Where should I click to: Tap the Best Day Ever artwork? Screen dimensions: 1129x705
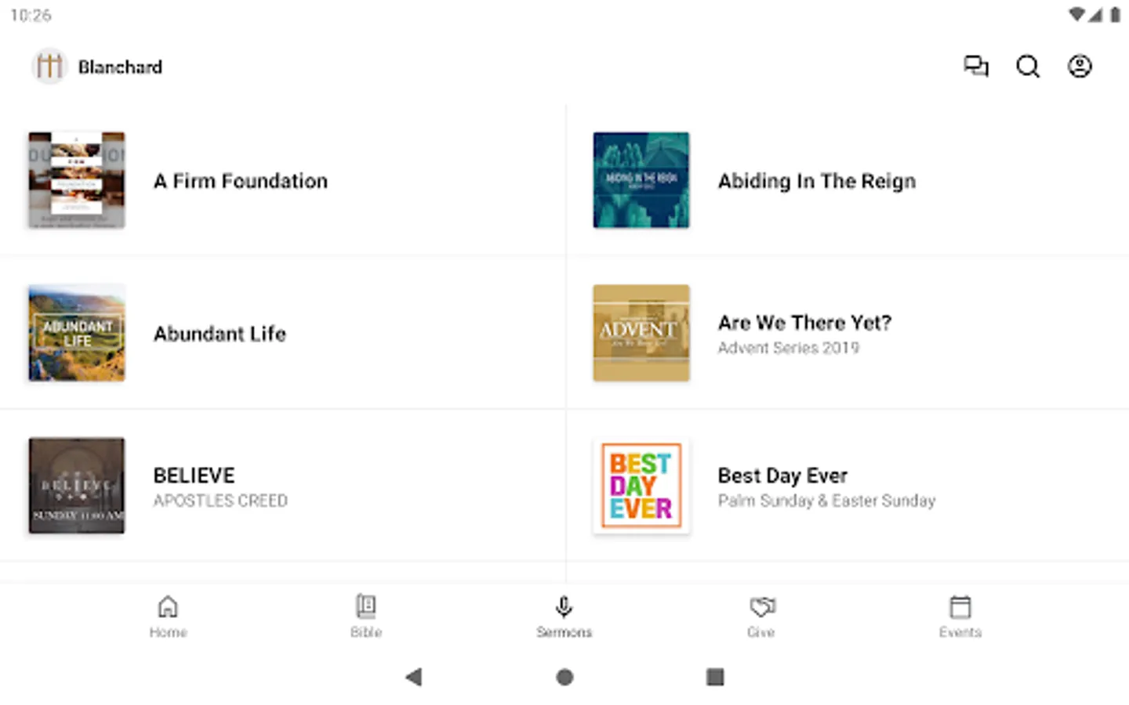point(641,486)
